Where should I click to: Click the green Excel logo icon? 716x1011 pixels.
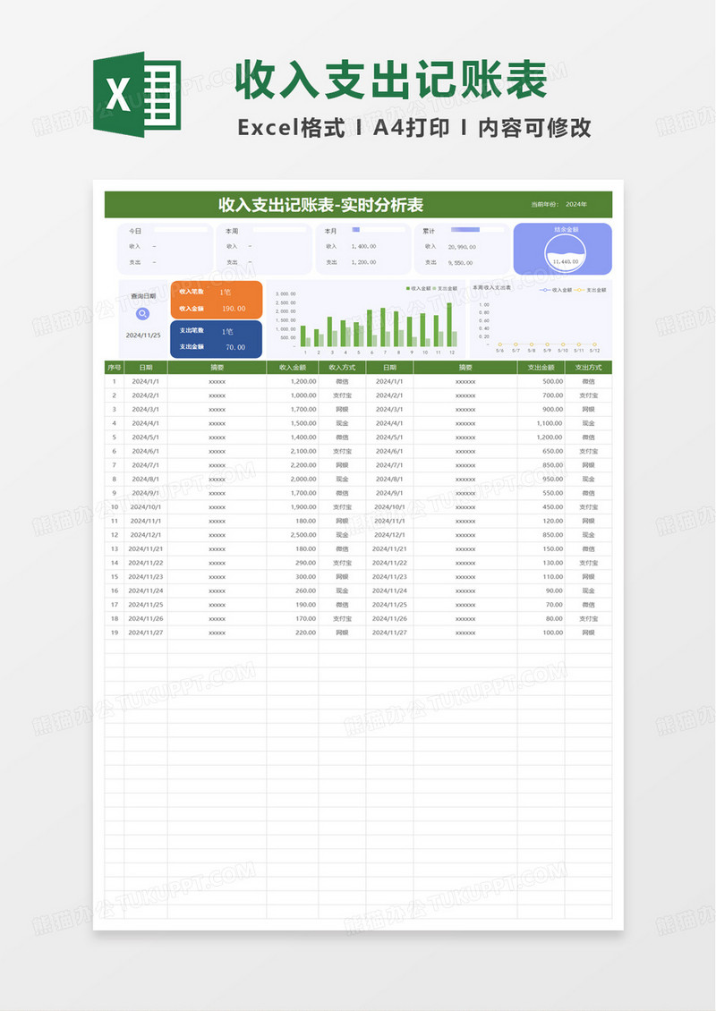click(x=138, y=94)
